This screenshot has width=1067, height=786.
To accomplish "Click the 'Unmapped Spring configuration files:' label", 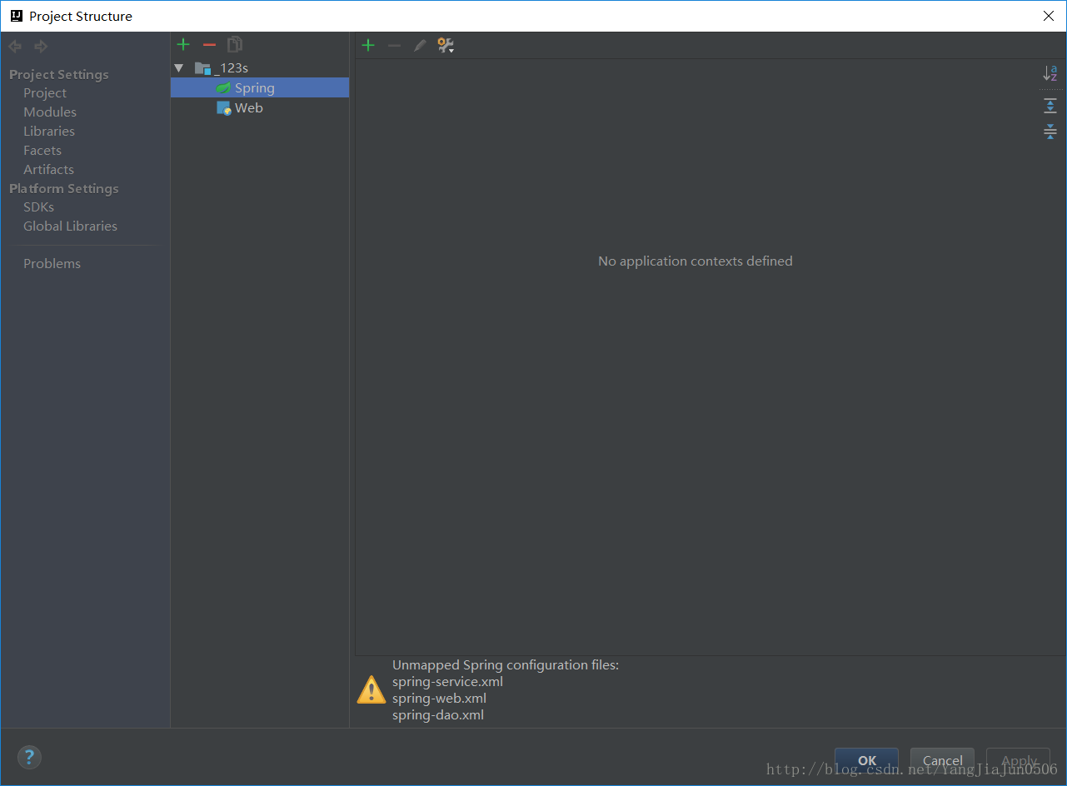I will (x=506, y=664).
